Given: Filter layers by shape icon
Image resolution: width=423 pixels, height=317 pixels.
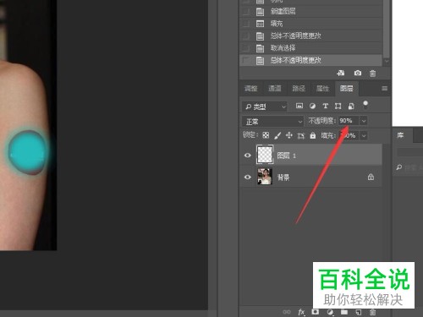Looking at the screenshot, I should 338,106.
